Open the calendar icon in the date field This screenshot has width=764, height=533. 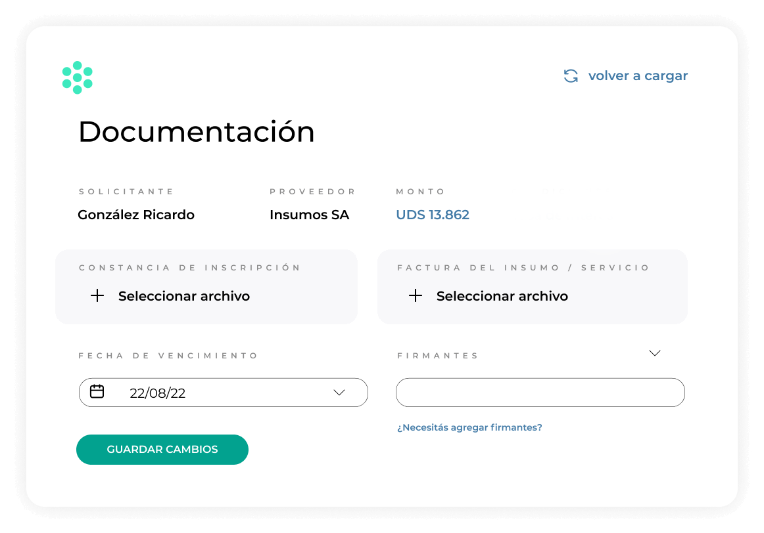pyautogui.click(x=97, y=392)
